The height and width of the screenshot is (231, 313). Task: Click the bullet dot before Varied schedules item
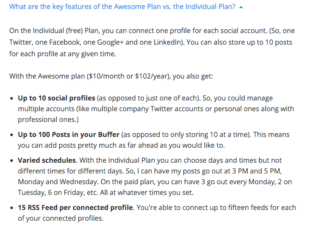(12, 161)
